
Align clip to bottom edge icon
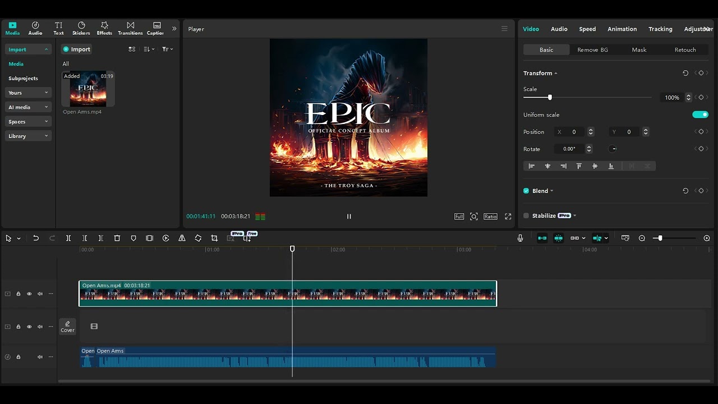[x=611, y=166]
